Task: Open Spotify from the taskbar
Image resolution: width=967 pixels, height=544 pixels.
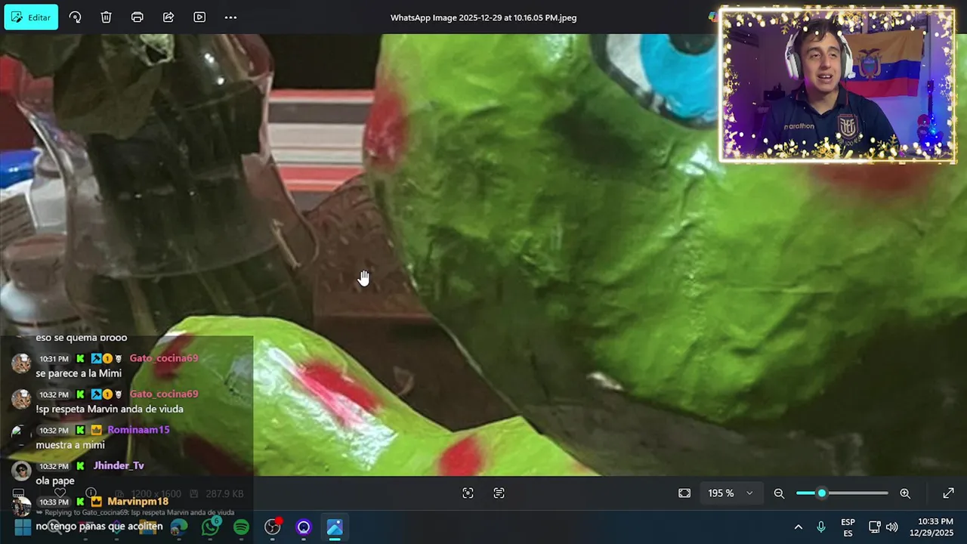Action: (x=241, y=527)
